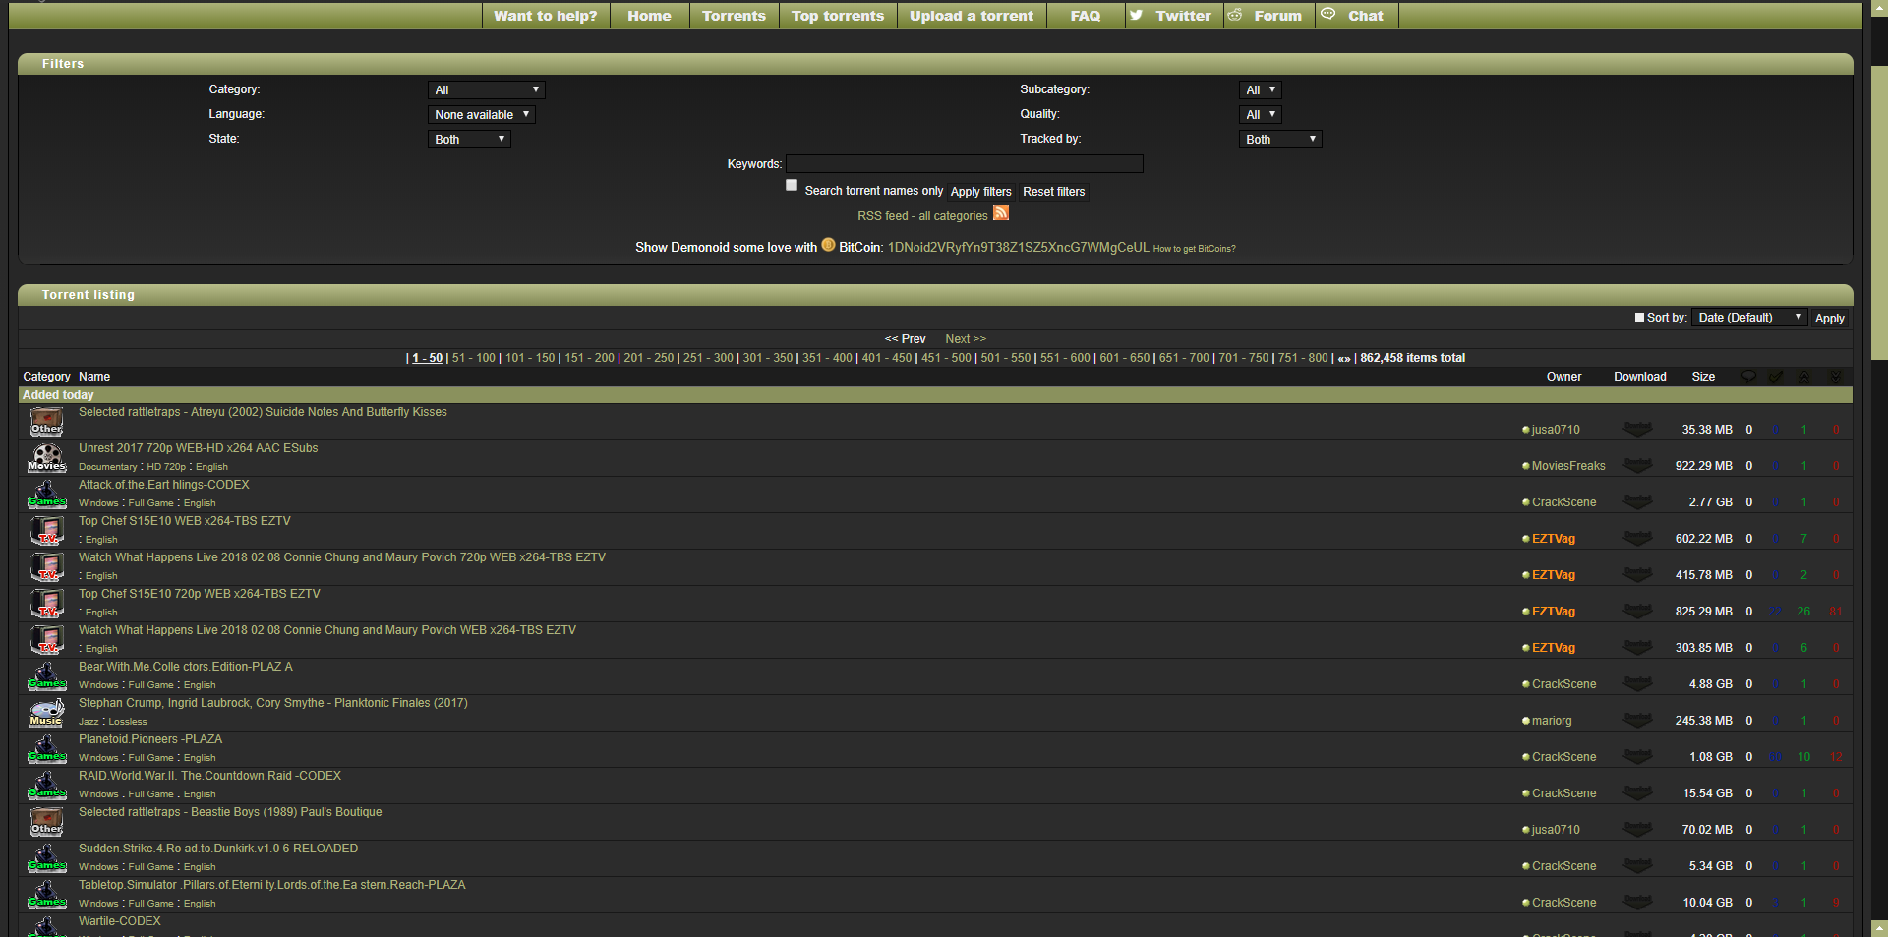The height and width of the screenshot is (937, 1888).
Task: Open How to get BitCoins link
Action: (1194, 249)
